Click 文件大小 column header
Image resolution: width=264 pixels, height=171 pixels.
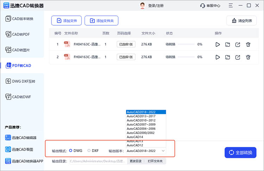coord(148,33)
